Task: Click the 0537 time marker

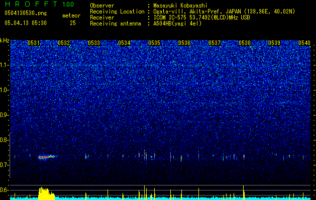Action: 215,43
